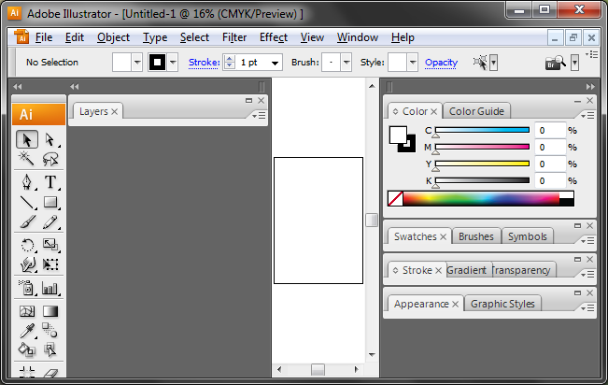This screenshot has height=385, width=608.
Task: Open the stroke color dropdown in control bar
Action: click(x=173, y=63)
